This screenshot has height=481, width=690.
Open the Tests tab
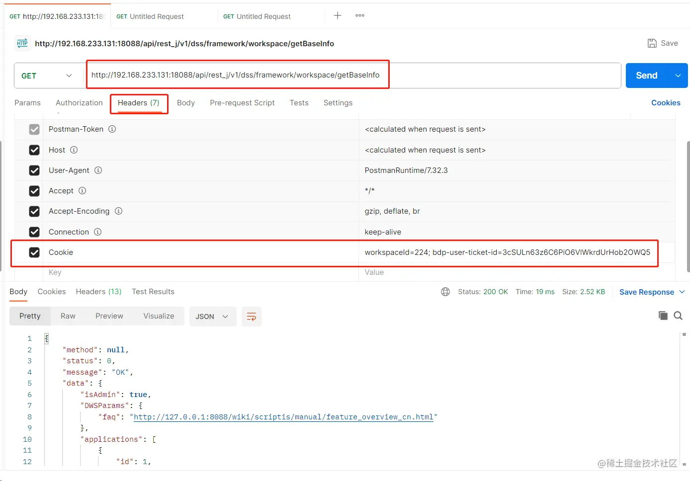pyautogui.click(x=299, y=103)
